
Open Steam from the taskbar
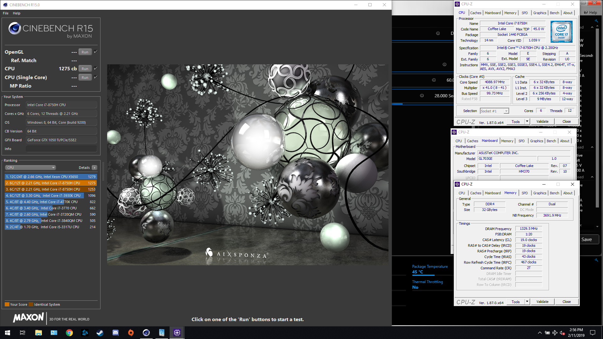[100, 333]
